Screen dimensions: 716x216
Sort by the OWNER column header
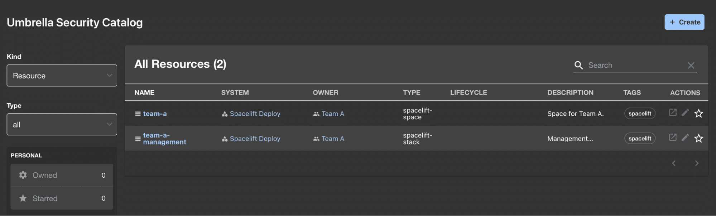(x=325, y=93)
